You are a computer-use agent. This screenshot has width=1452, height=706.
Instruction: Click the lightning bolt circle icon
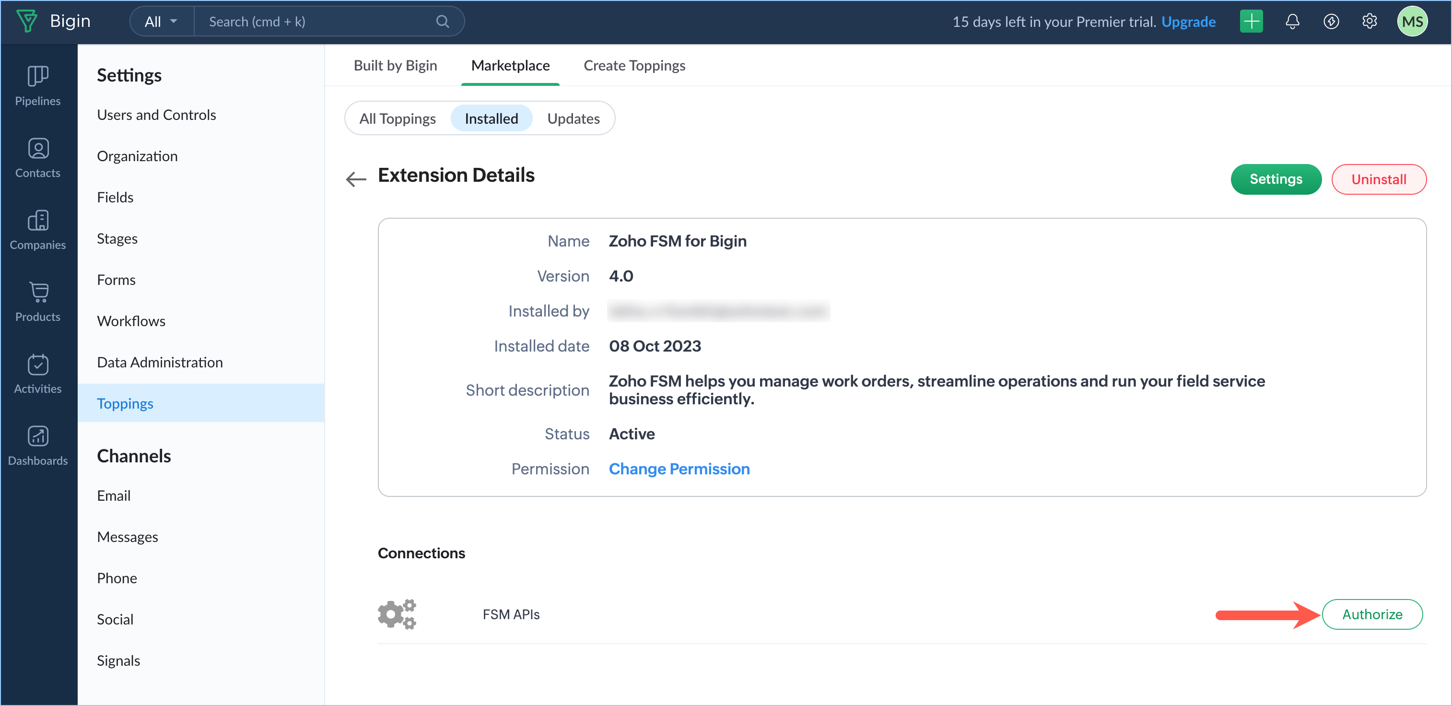[1331, 22]
